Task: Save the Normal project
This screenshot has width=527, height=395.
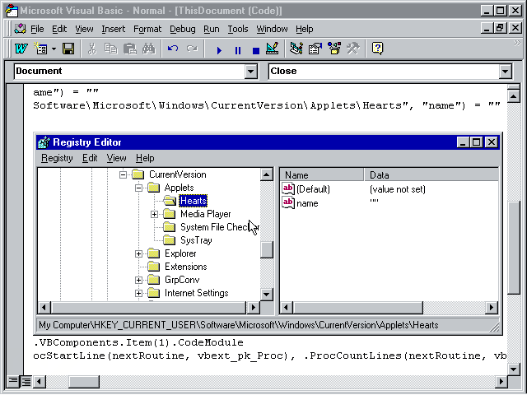Action: pos(68,49)
